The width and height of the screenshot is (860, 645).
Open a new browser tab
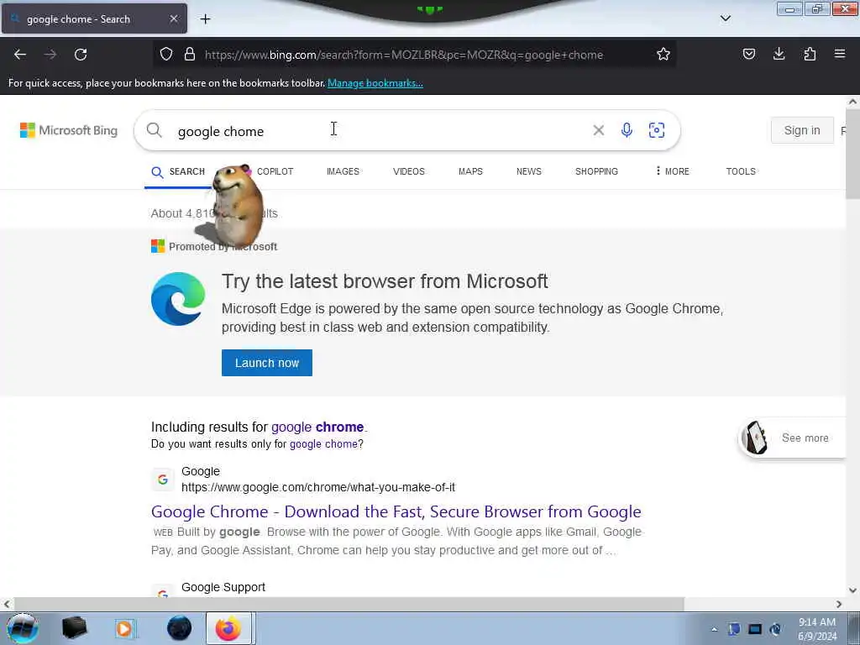(x=205, y=19)
